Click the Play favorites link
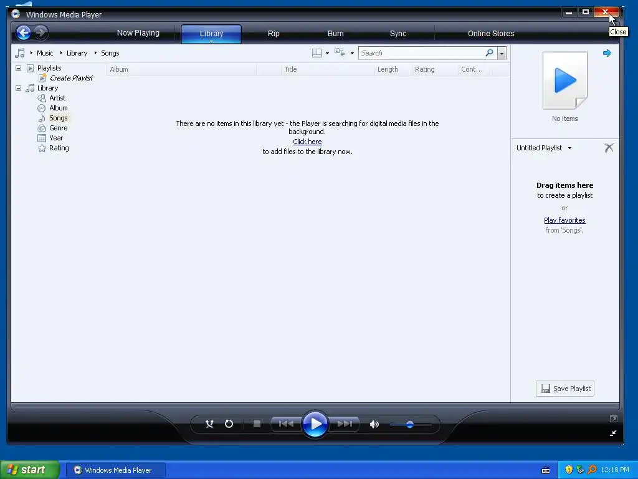This screenshot has height=479, width=638. 564,220
